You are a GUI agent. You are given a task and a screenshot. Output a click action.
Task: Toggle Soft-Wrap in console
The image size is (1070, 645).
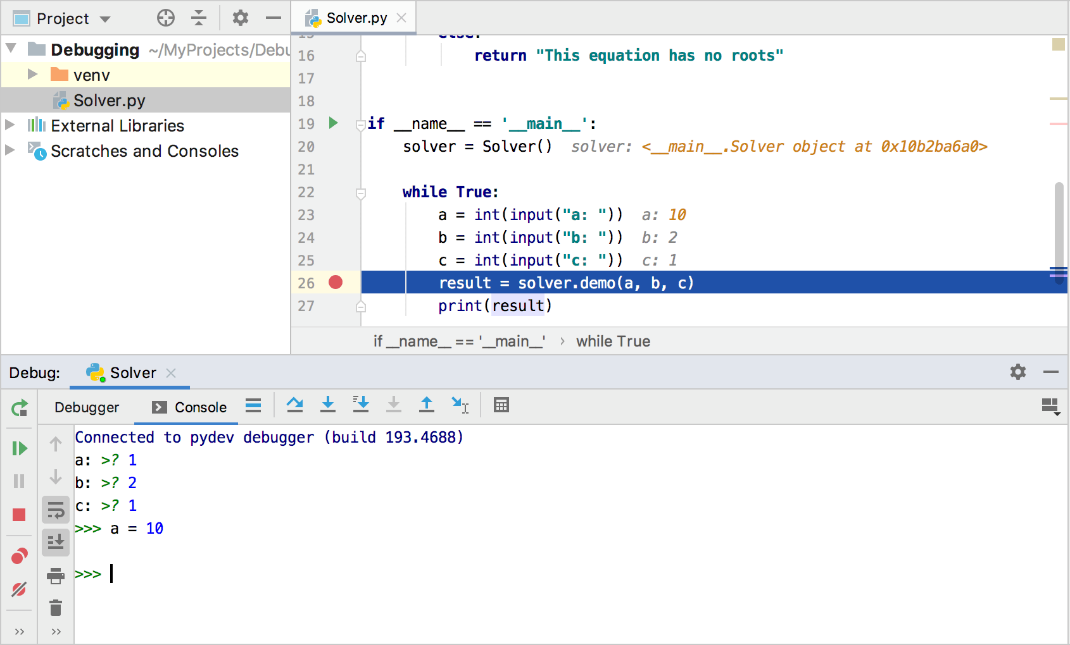[56, 510]
